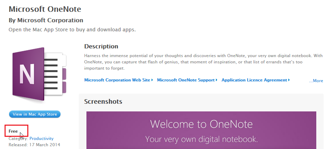Click the white N letter on the OneNote logo
The image size is (331, 149).
coord(27,74)
